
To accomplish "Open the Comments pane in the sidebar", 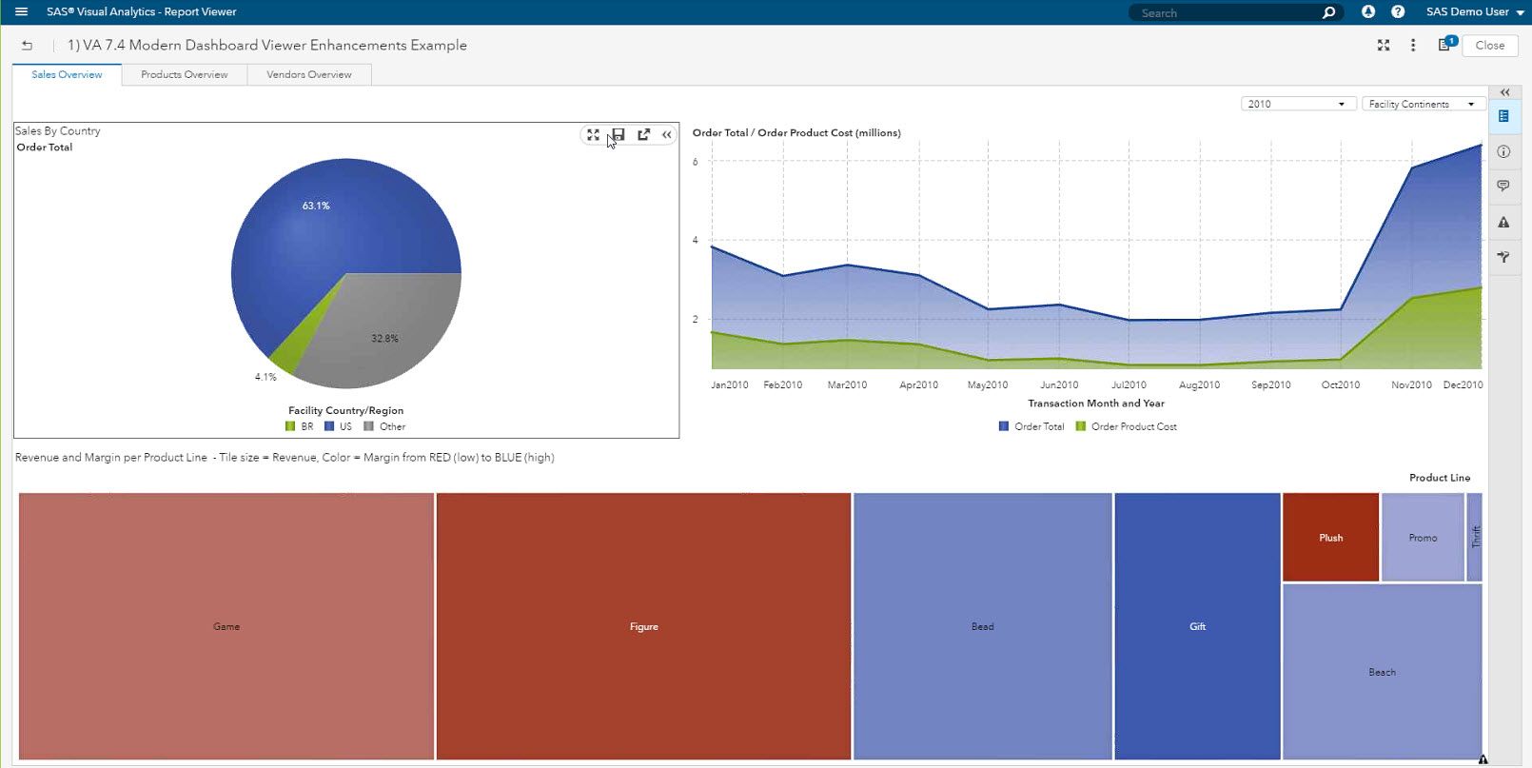I will coord(1503,186).
